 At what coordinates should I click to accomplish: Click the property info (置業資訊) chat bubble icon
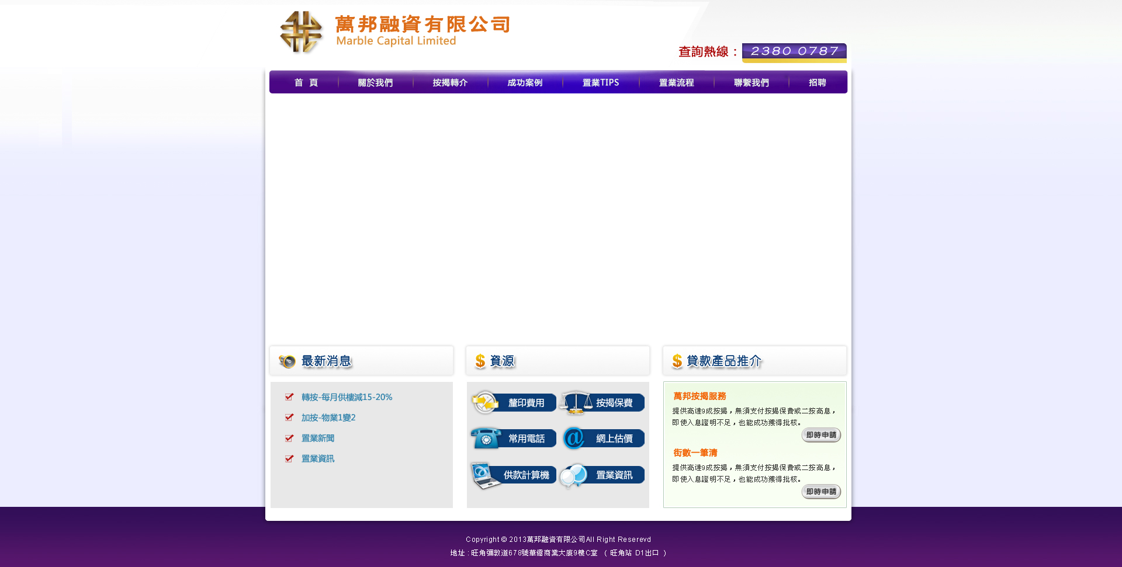coord(574,475)
